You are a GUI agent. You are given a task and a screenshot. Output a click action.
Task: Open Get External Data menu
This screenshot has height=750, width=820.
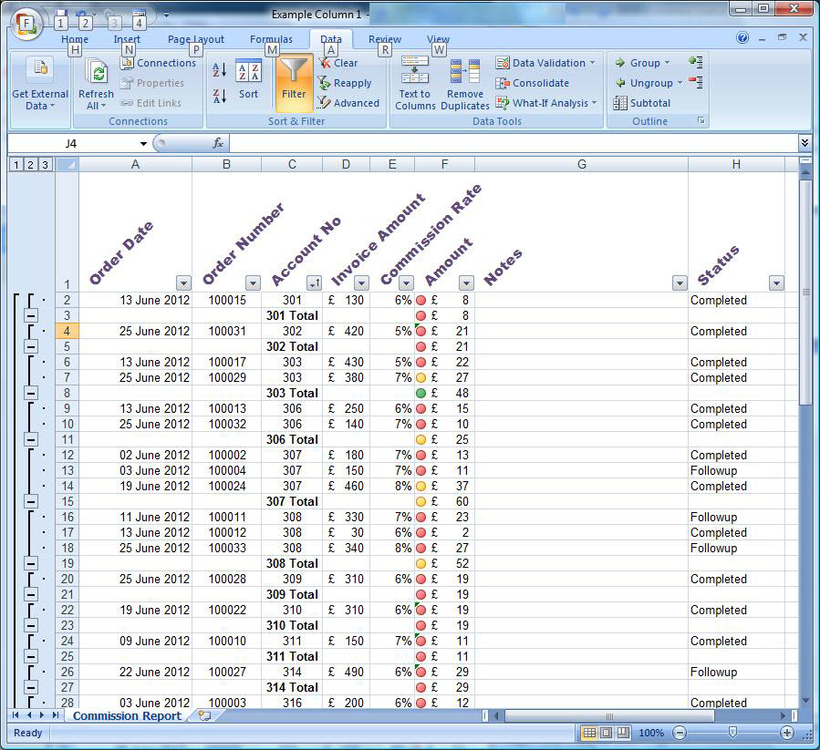click(x=40, y=84)
